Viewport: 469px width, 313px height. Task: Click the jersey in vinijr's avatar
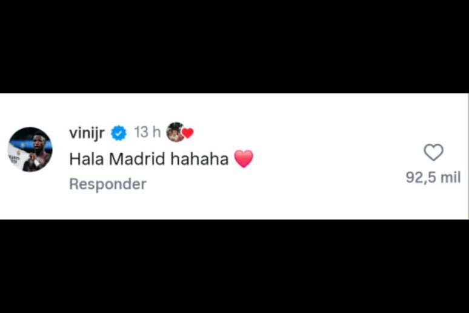click(x=18, y=156)
